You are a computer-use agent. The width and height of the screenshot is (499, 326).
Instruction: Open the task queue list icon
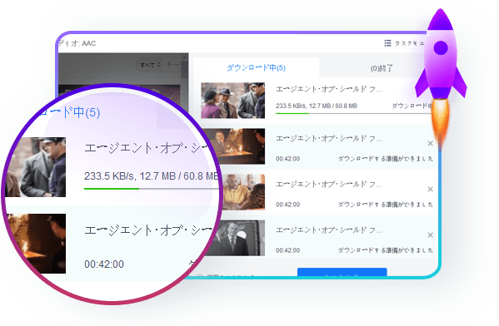pyautogui.click(x=387, y=43)
